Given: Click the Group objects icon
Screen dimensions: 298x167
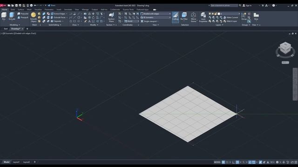Looking at the screenshot, I should pos(244,16).
